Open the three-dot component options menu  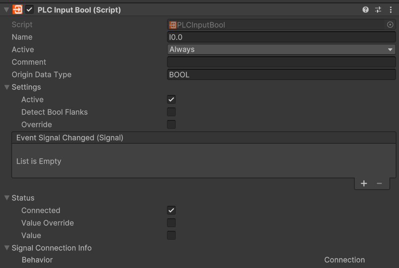pos(391,10)
